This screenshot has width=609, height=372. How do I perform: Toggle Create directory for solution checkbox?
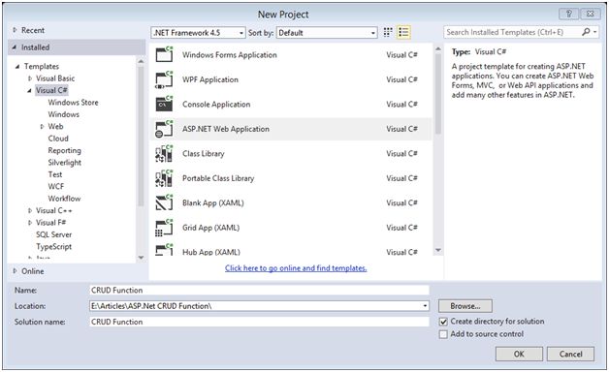click(443, 322)
